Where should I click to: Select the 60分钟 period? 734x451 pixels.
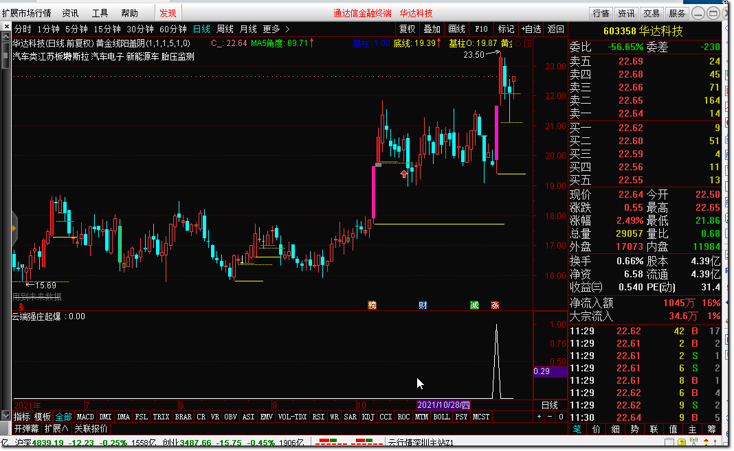pos(173,29)
